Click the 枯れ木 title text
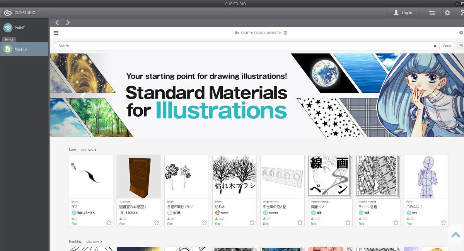This screenshot has width=464, height=251. 221,207
